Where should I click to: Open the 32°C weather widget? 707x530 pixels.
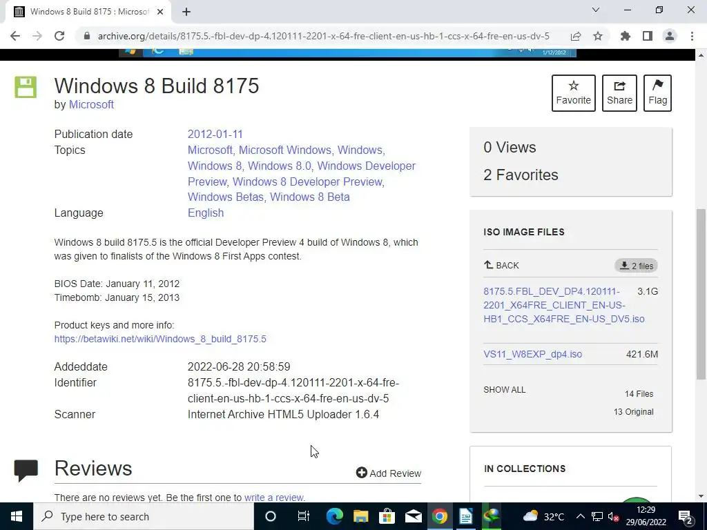pos(543,516)
